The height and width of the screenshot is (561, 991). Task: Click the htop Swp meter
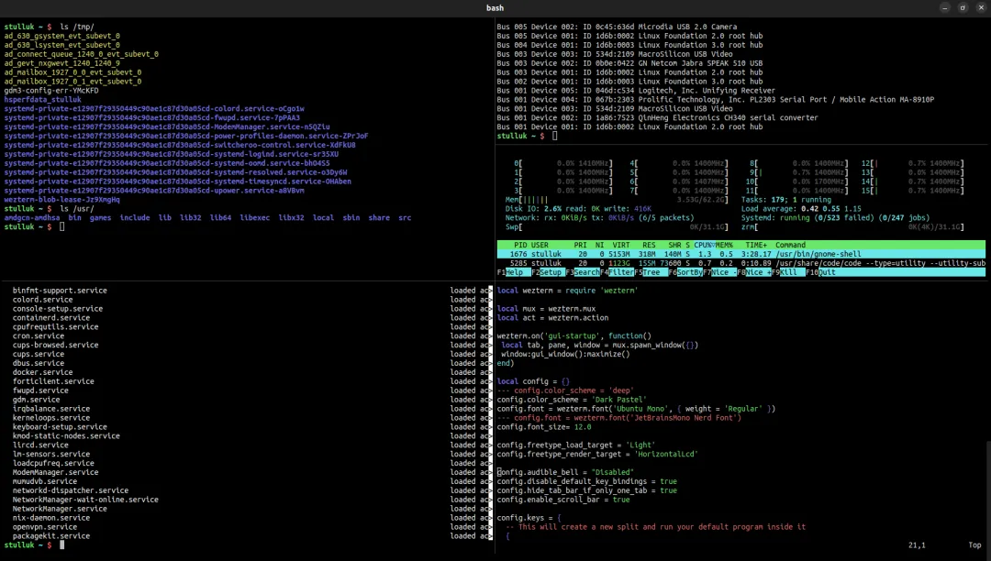point(617,226)
